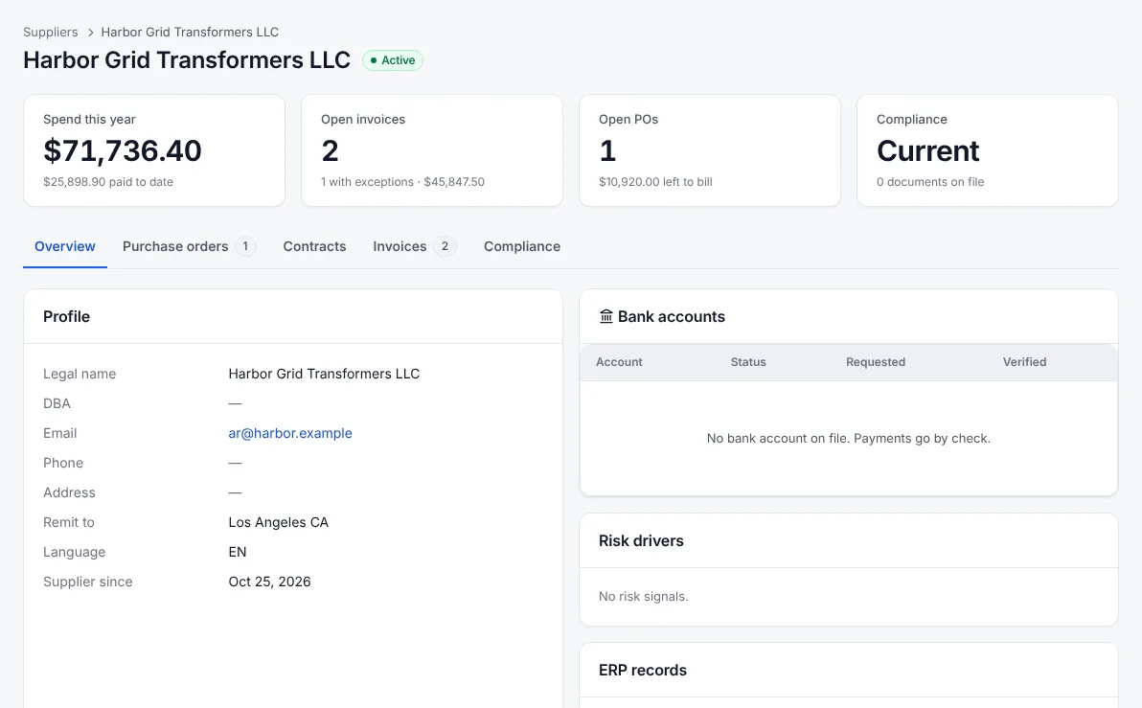Click the Harbor Grid Transformers LLC page title

click(187, 59)
